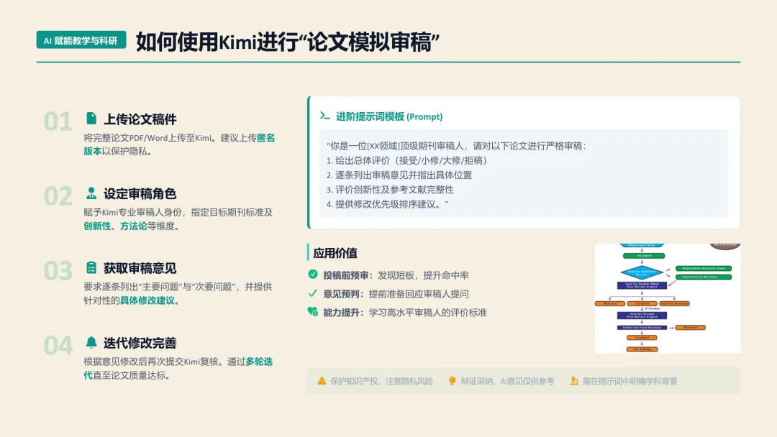The height and width of the screenshot is (437, 777).
Task: Click the prompt line 逐条列出审稿意见并指出具体位置
Action: 399,175
